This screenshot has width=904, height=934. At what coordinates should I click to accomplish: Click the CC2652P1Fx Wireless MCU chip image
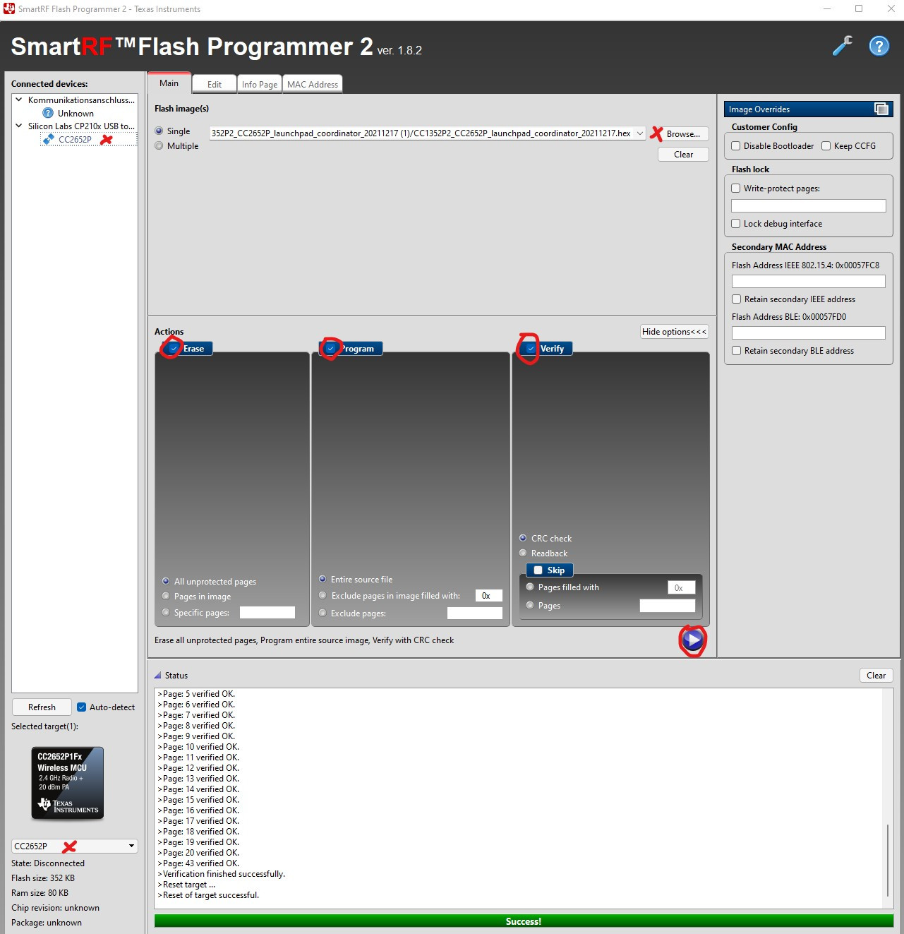tap(68, 783)
